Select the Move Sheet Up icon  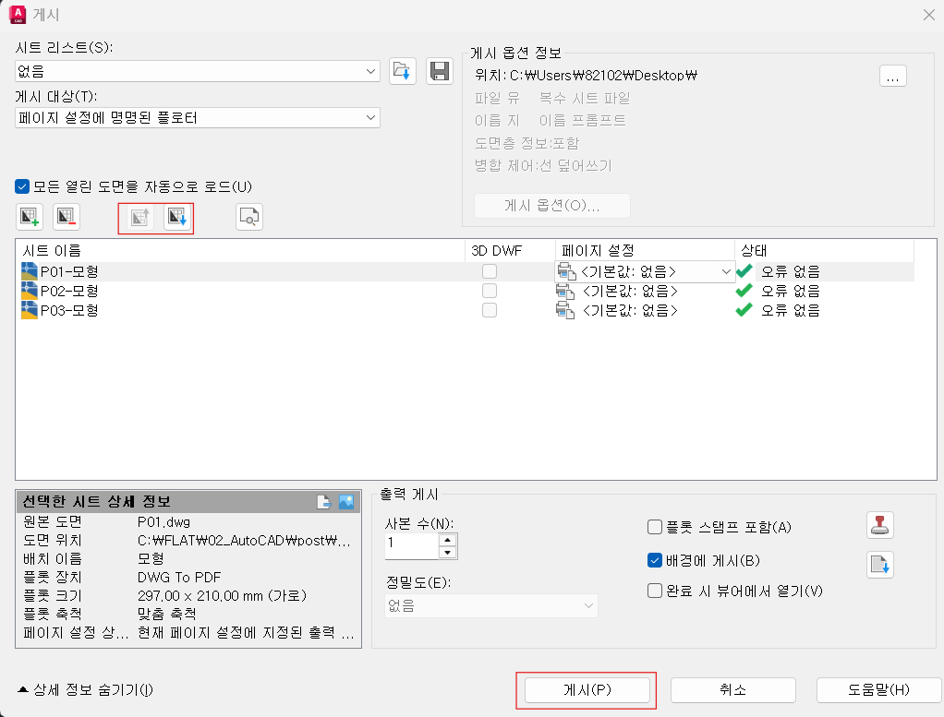click(139, 216)
